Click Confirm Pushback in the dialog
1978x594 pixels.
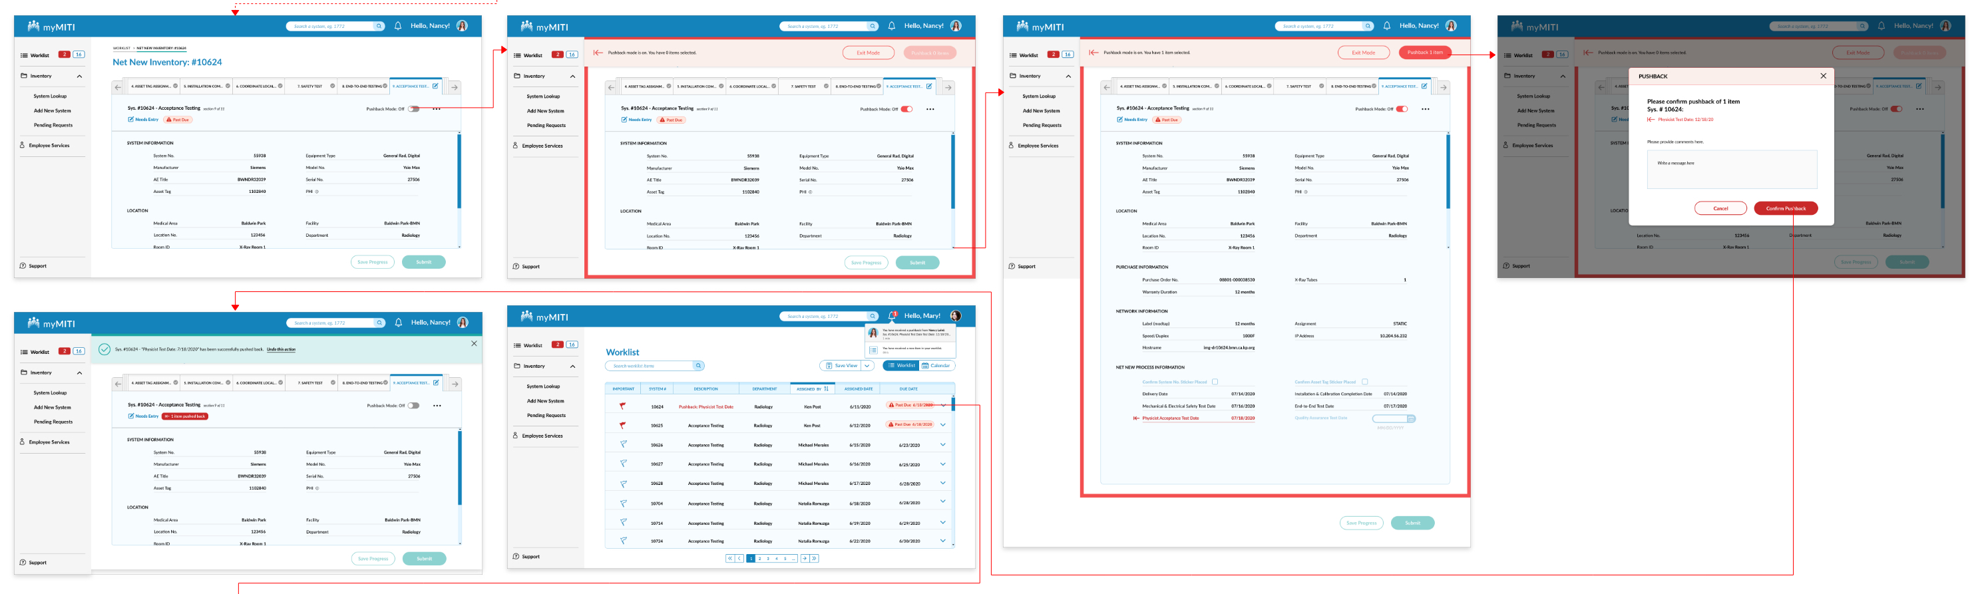[1785, 208]
